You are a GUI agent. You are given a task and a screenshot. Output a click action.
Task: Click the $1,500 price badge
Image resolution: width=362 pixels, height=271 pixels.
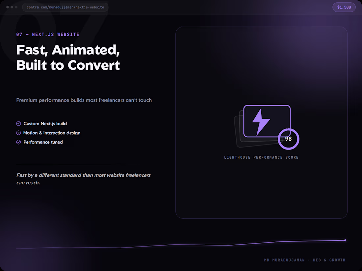[x=344, y=7]
